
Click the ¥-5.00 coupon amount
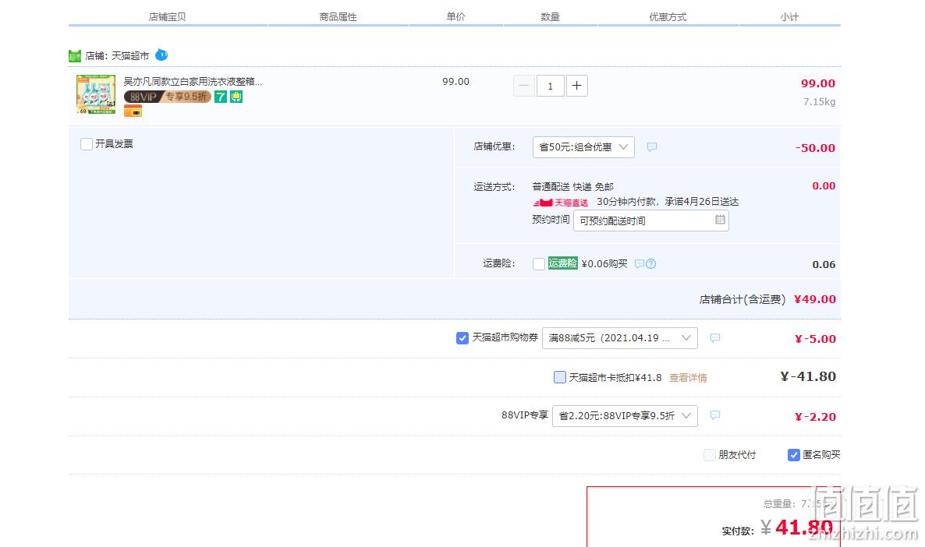point(815,339)
